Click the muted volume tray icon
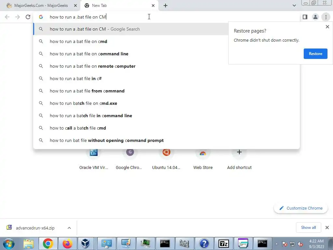This screenshot has width=333, height=250. 300,244
